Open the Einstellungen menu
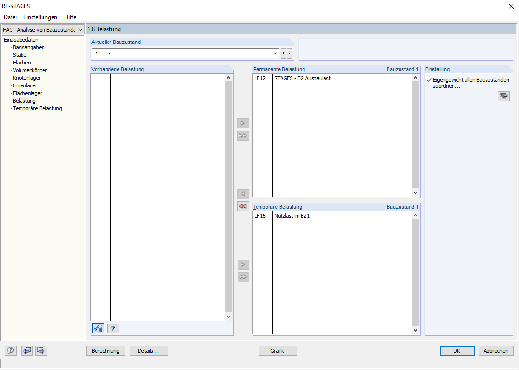The image size is (519, 370). pyautogui.click(x=40, y=17)
